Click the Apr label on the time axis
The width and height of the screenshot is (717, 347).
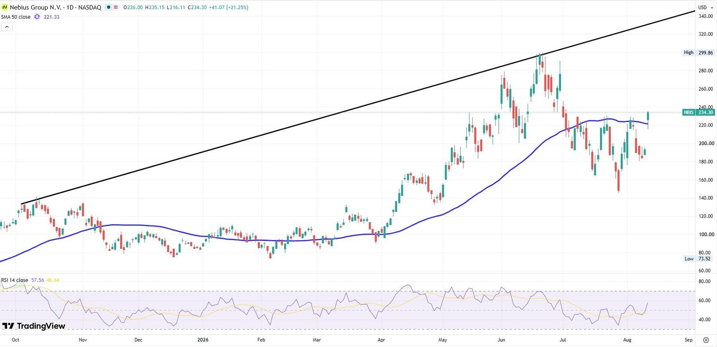(x=381, y=340)
